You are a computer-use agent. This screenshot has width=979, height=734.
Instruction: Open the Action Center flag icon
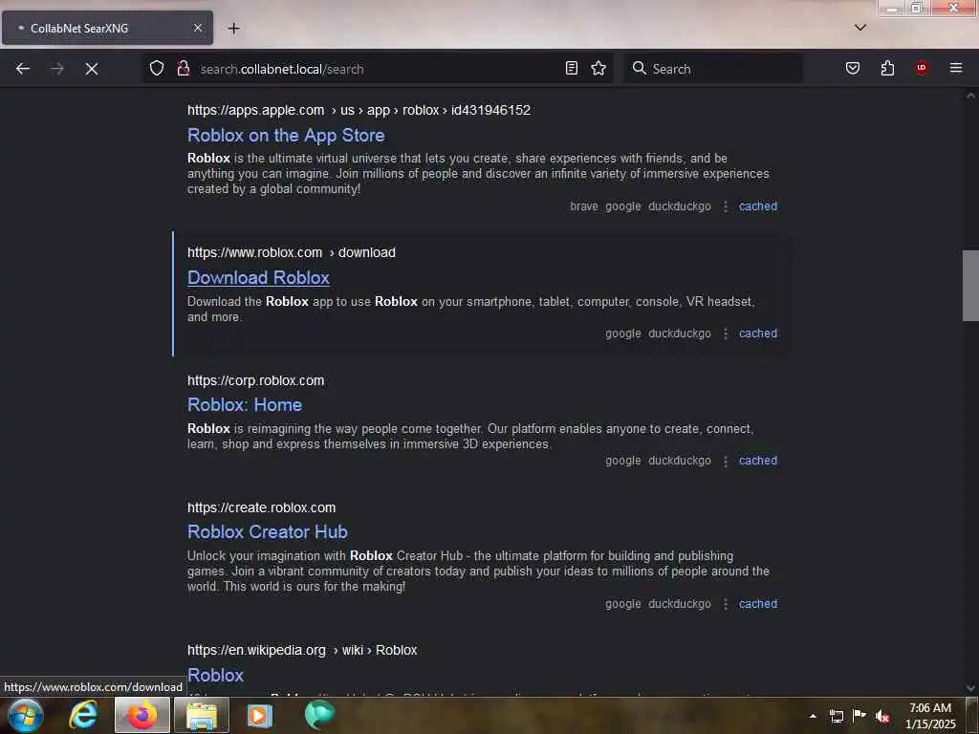(x=859, y=715)
